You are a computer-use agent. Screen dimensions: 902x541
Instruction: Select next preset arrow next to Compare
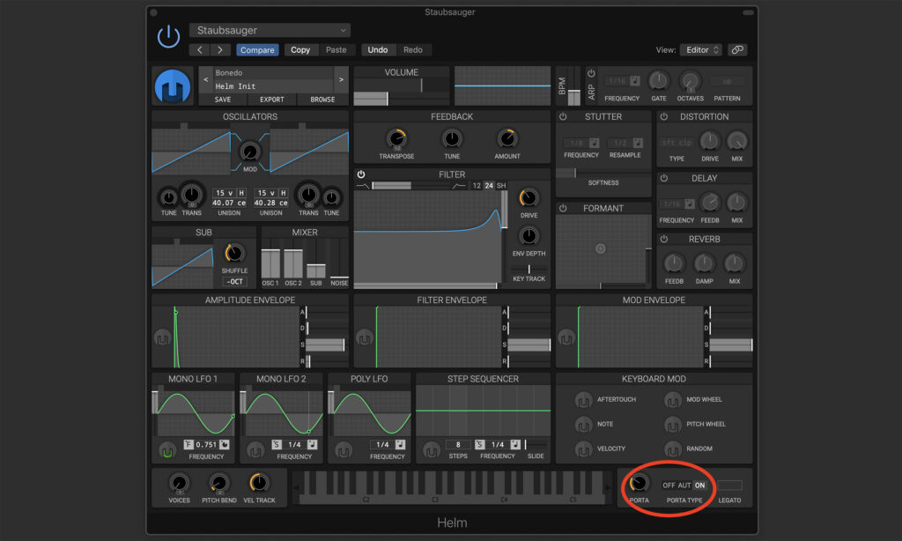pos(219,50)
